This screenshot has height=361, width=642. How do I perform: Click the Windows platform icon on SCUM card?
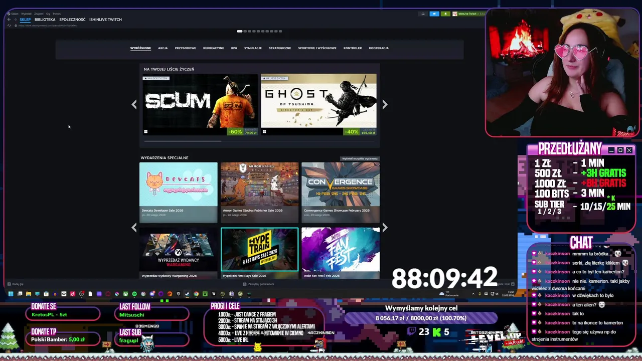[145, 132]
